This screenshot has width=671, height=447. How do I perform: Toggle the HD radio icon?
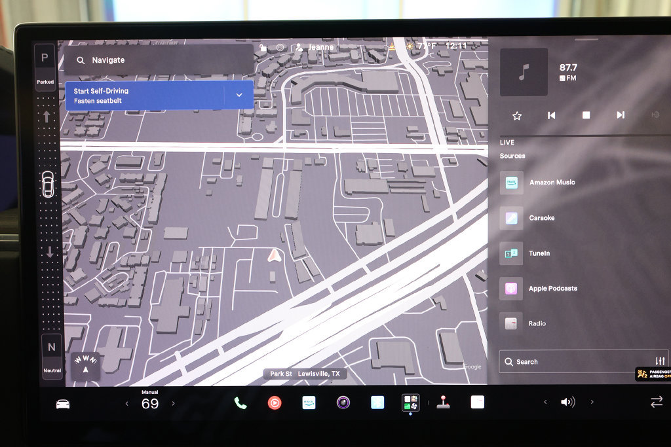pos(655,115)
